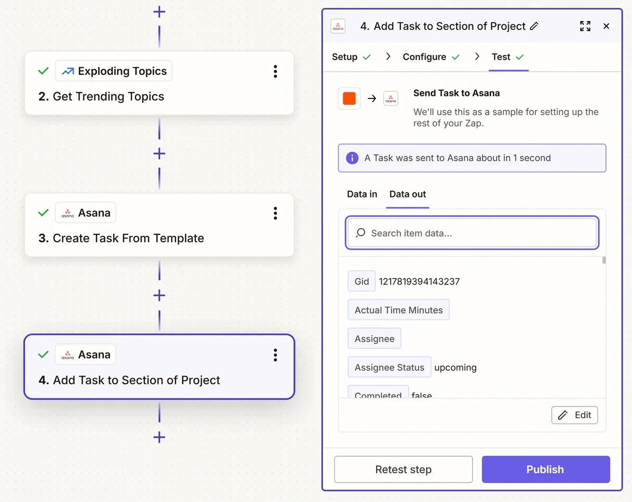This screenshot has height=502, width=632.
Task: Click the Actual Time Minutes field label
Action: (x=399, y=310)
